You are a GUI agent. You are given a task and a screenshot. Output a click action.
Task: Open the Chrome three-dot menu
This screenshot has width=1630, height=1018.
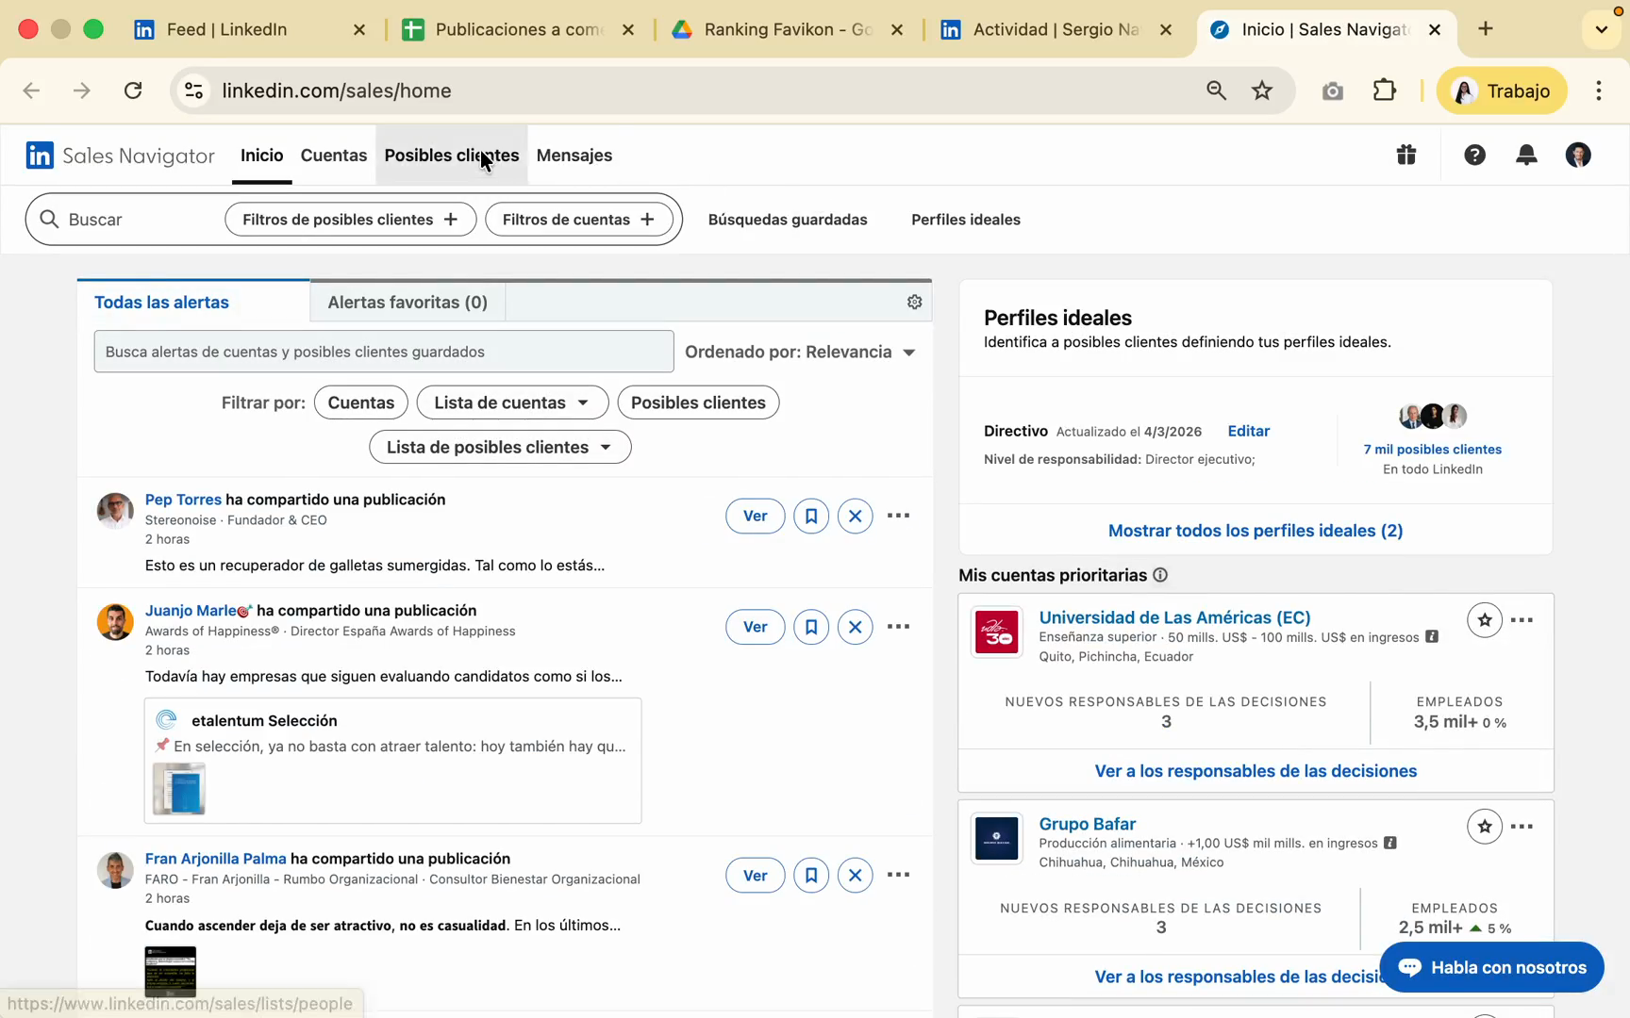pyautogui.click(x=1599, y=90)
